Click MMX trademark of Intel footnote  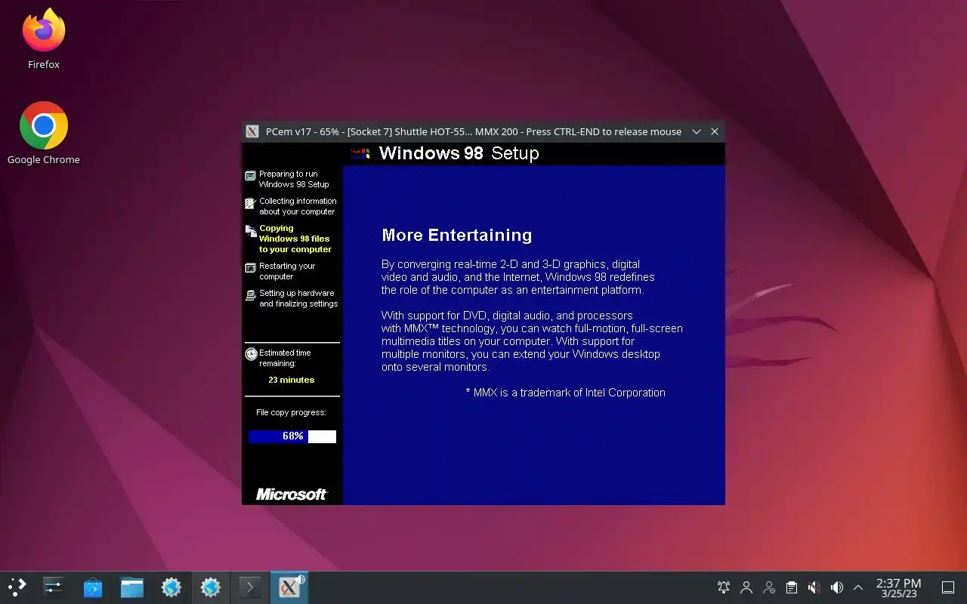(565, 393)
